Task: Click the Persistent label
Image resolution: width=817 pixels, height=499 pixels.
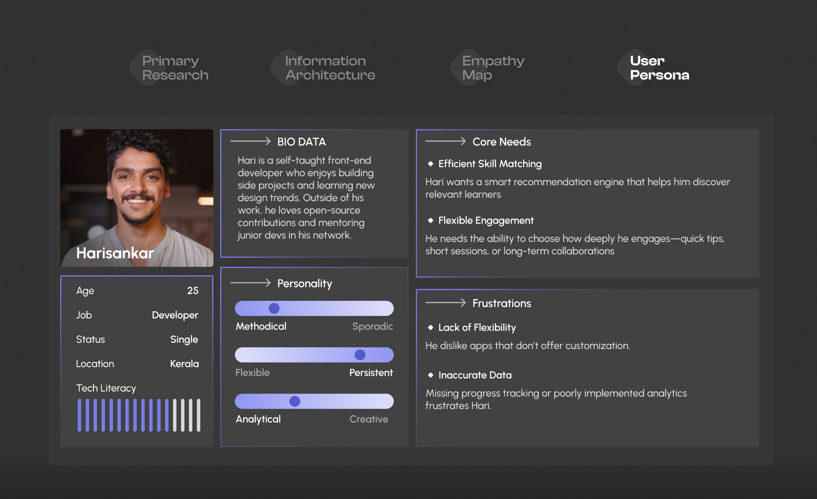Action: [371, 373]
